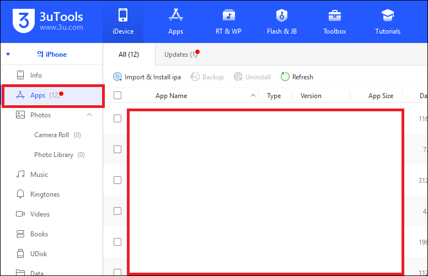Toggle App Name sort arrow
This screenshot has height=276, width=428.
pyautogui.click(x=253, y=95)
